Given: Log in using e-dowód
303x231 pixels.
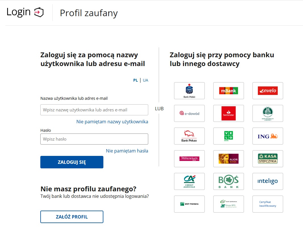Looking at the screenshot, I should coord(189,113).
